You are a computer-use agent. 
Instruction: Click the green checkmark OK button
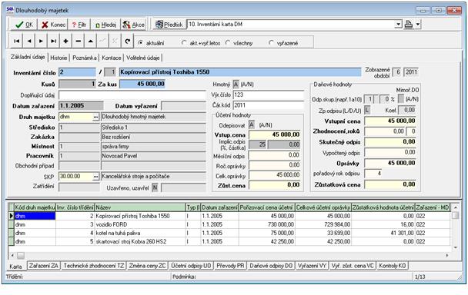click(x=24, y=25)
